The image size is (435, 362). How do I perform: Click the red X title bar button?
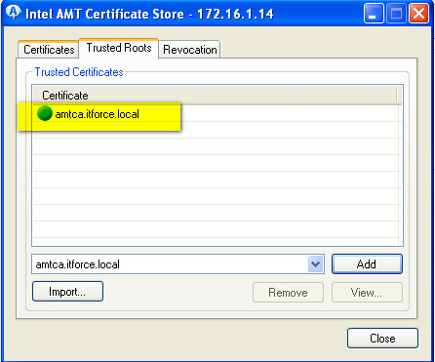point(418,14)
